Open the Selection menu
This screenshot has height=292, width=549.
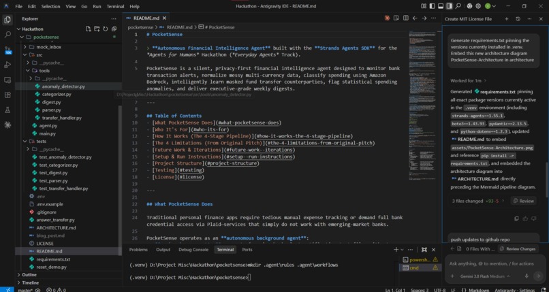click(50, 6)
